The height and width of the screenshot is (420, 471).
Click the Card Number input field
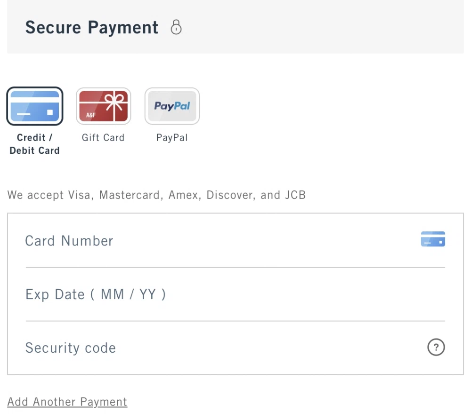tap(212, 241)
